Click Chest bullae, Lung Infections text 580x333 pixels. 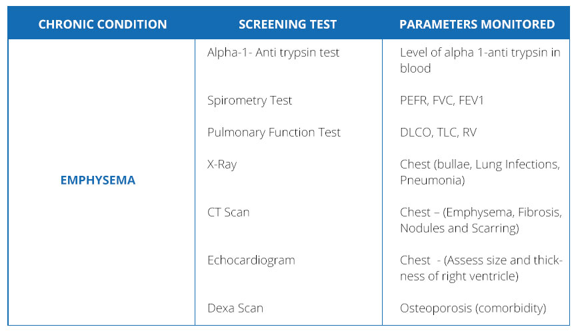(479, 165)
